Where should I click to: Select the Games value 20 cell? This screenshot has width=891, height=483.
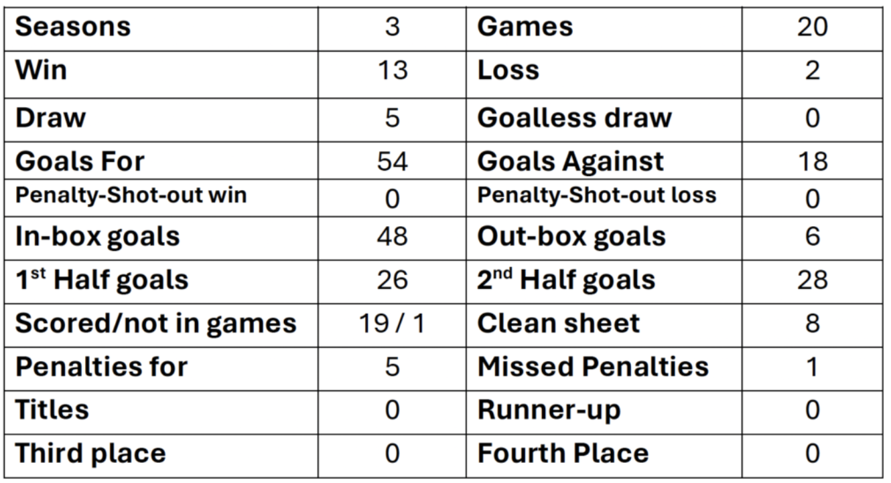[813, 28]
